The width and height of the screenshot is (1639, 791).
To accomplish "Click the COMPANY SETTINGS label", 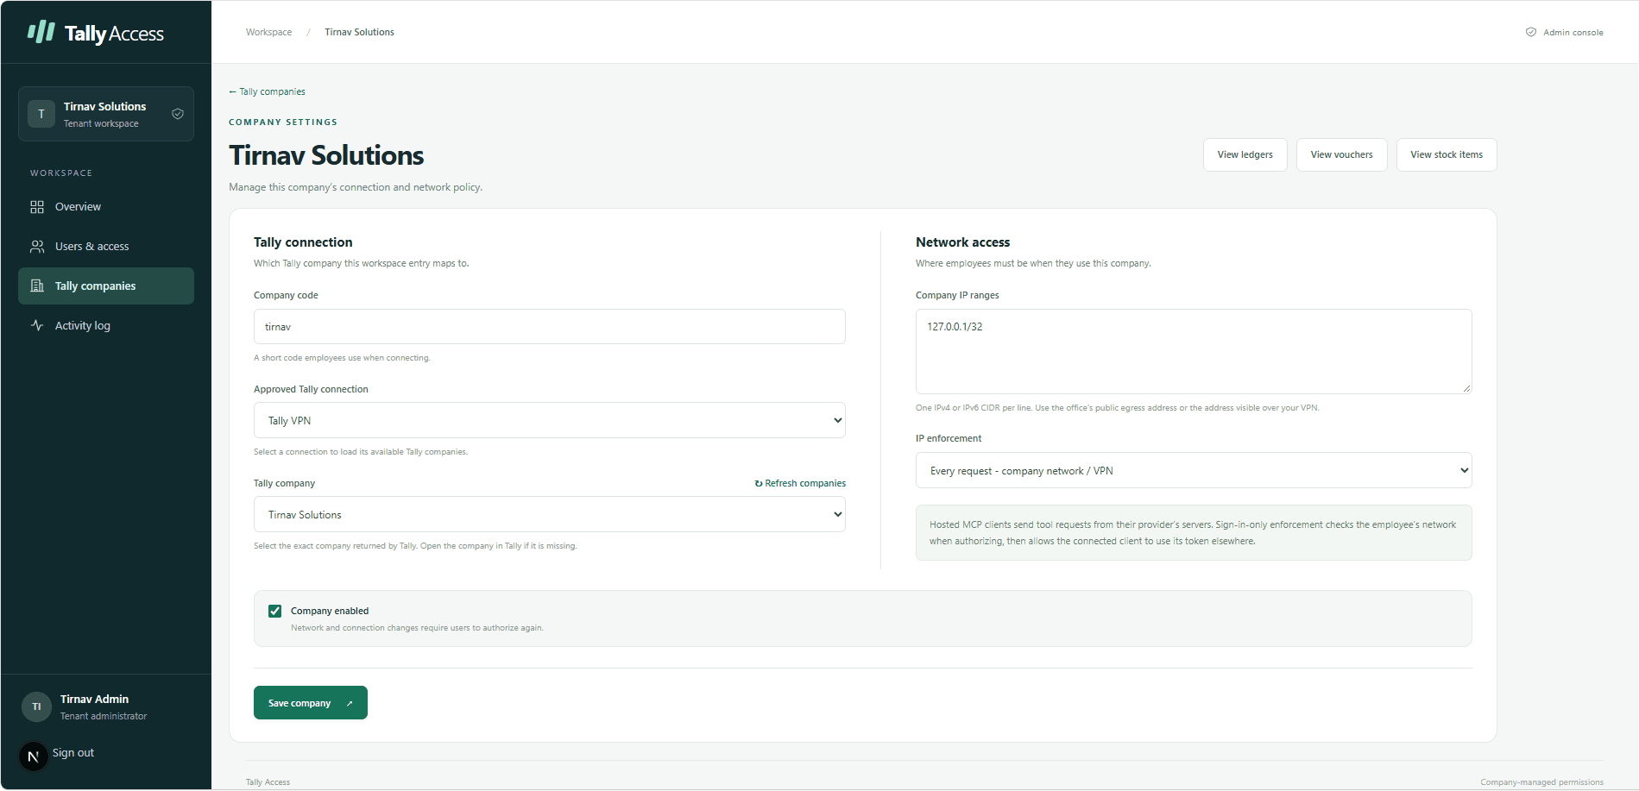I will [x=283, y=122].
